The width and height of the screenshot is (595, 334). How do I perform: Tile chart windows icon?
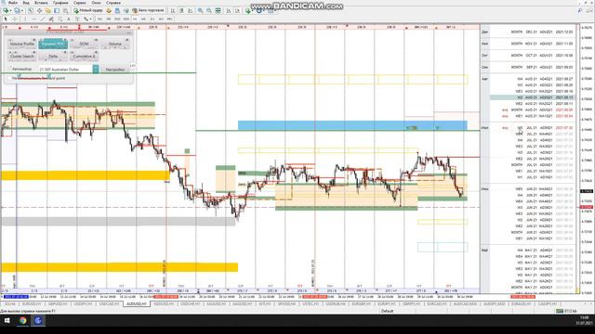point(218,10)
